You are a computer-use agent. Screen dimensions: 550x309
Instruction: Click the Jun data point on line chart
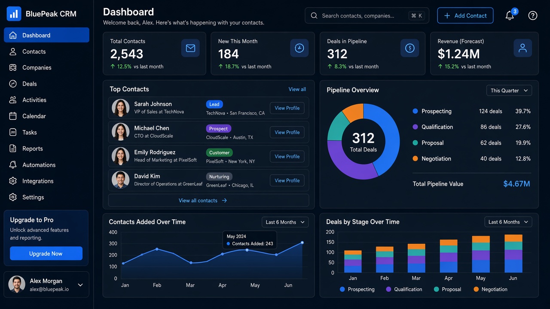pyautogui.click(x=302, y=242)
